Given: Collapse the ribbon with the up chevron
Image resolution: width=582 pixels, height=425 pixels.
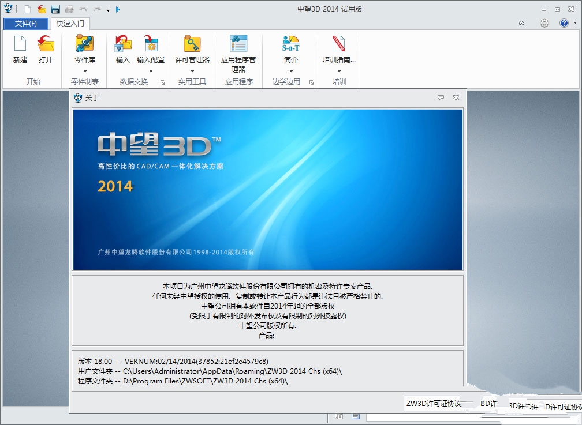Looking at the screenshot, I should [521, 23].
